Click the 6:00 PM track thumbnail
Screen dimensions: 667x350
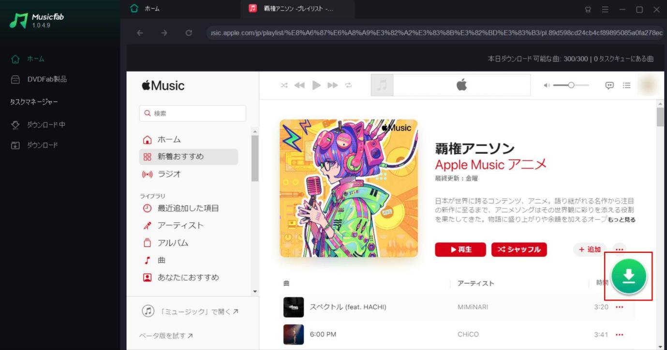294,335
